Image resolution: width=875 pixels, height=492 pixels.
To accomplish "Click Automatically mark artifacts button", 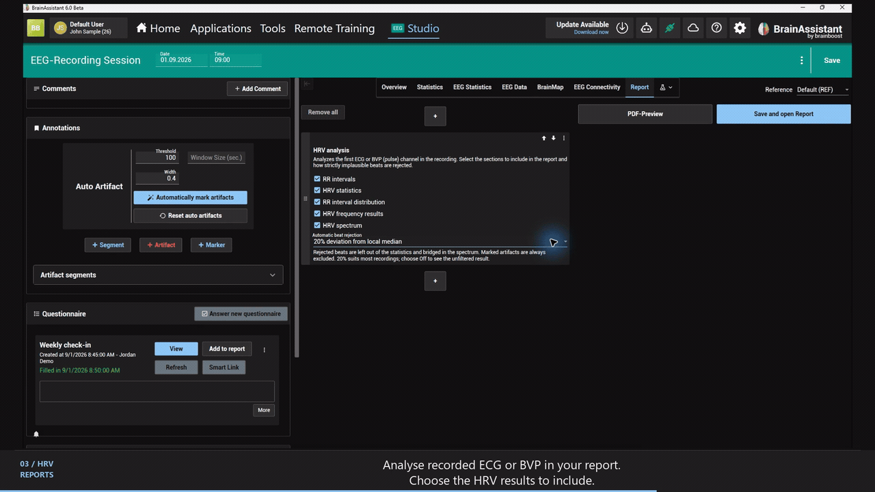I will (190, 197).
